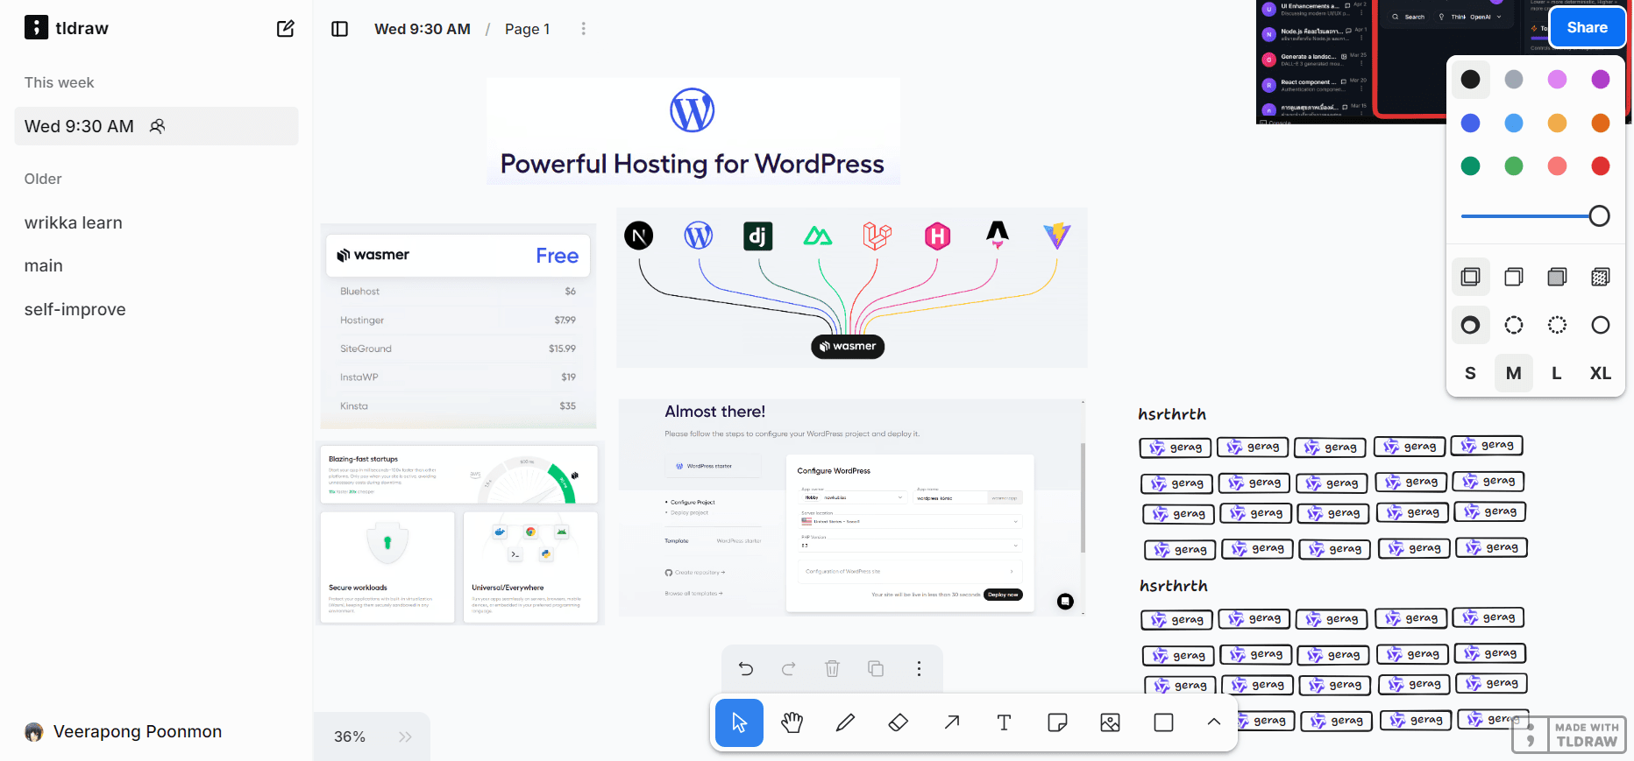This screenshot has width=1634, height=761.
Task: Click the Share button
Action: (x=1587, y=28)
